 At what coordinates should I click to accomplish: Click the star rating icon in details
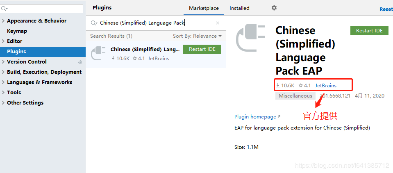pos(301,86)
